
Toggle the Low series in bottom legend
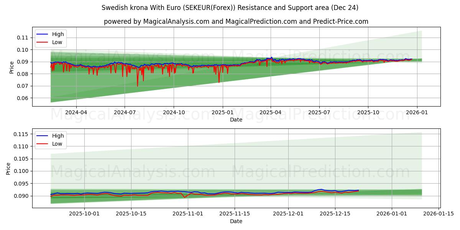click(x=57, y=143)
